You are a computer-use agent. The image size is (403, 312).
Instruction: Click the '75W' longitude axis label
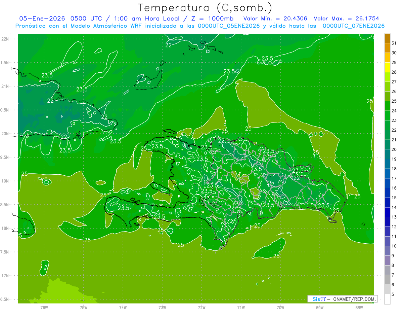[x=83, y=307]
